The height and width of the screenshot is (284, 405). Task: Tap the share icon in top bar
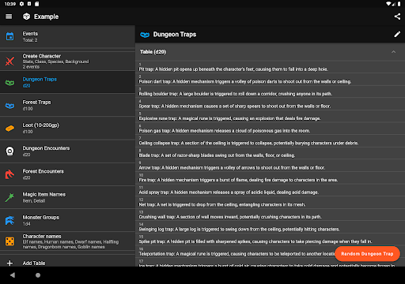click(397, 17)
